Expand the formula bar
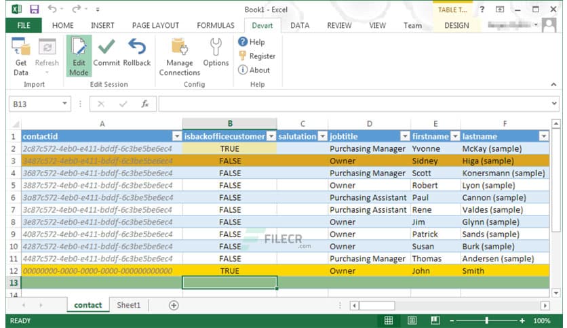Image resolution: width=567 pixels, height=328 pixels. (x=554, y=104)
